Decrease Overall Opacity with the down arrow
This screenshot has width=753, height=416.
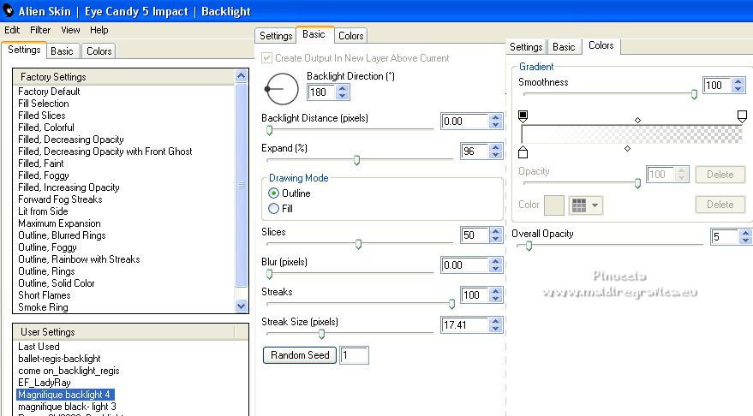tap(746, 240)
